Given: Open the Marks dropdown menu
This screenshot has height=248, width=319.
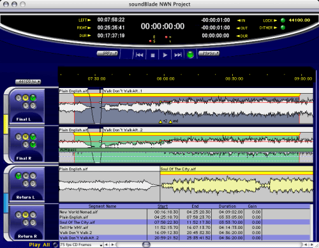Looking at the screenshot, I should (x=209, y=54).
